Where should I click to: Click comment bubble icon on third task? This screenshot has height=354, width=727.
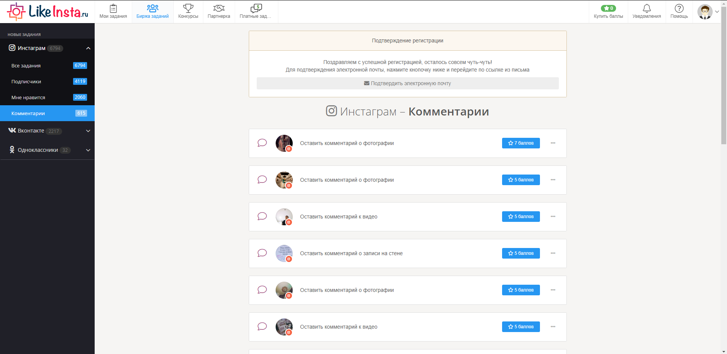(x=262, y=216)
